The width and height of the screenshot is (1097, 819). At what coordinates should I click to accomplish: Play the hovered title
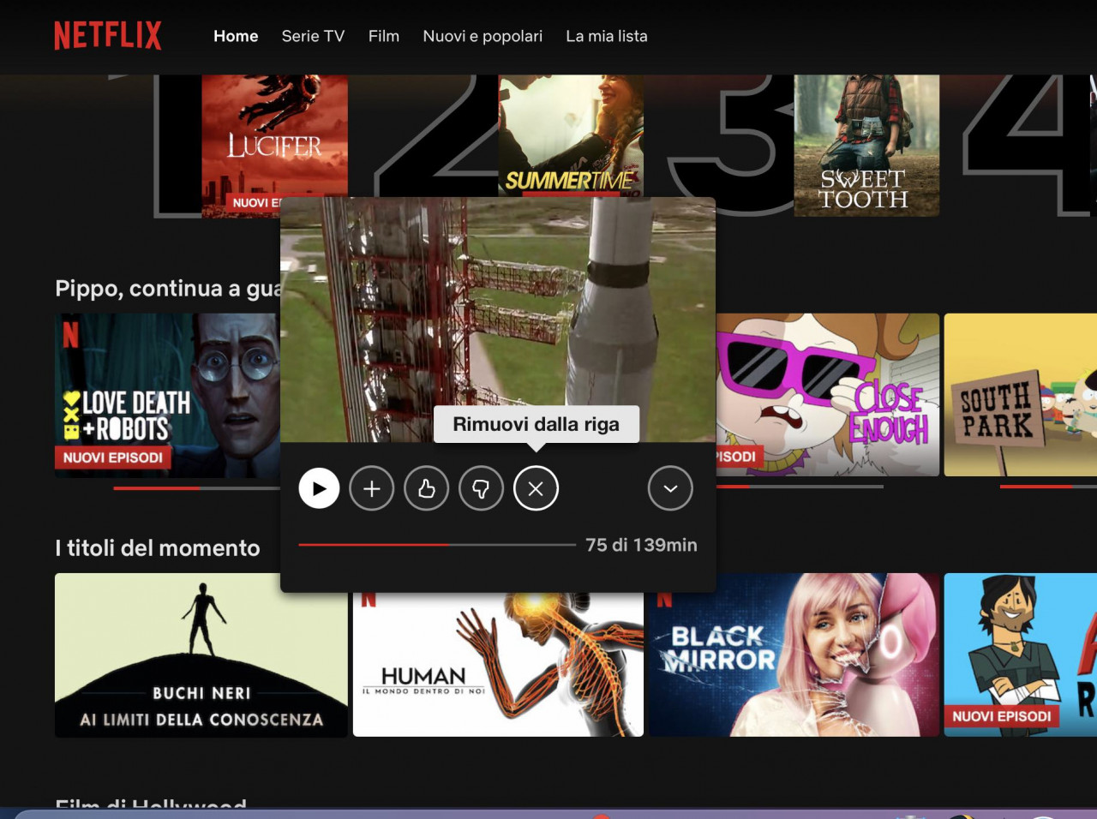pos(319,488)
